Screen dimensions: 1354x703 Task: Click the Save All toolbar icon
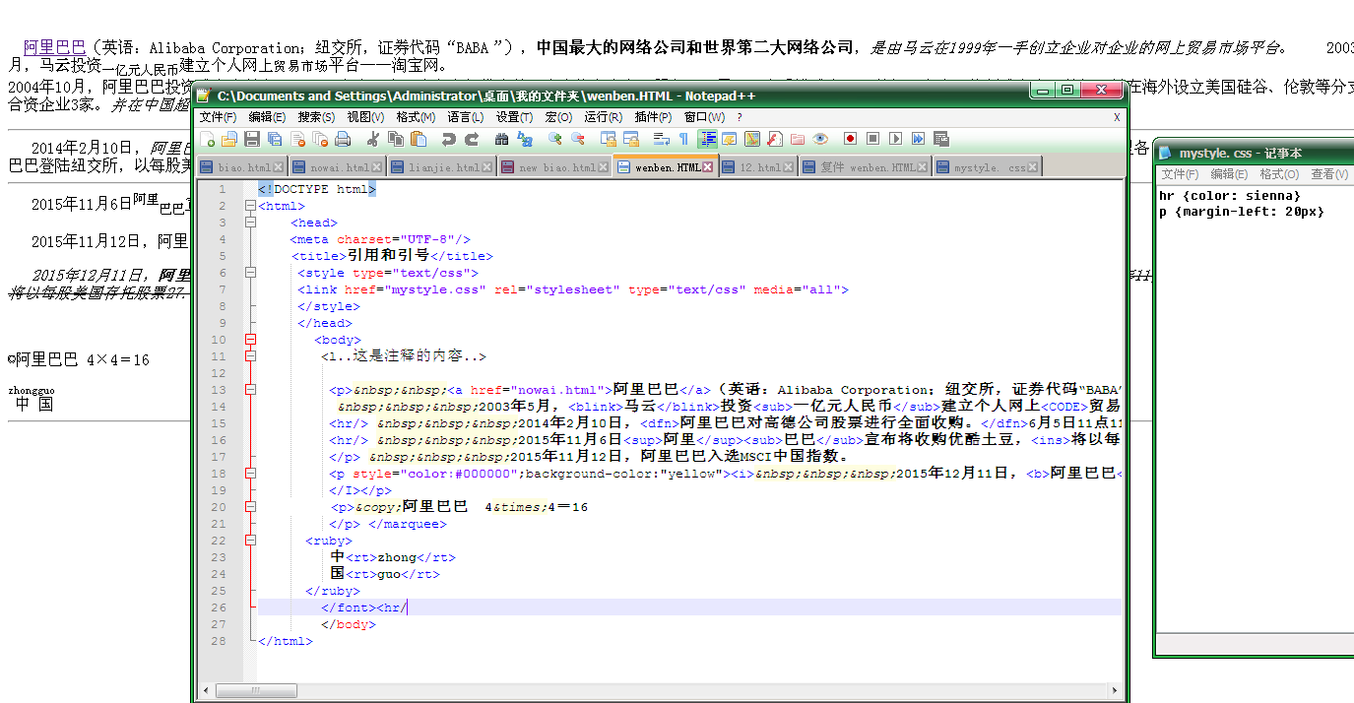275,139
